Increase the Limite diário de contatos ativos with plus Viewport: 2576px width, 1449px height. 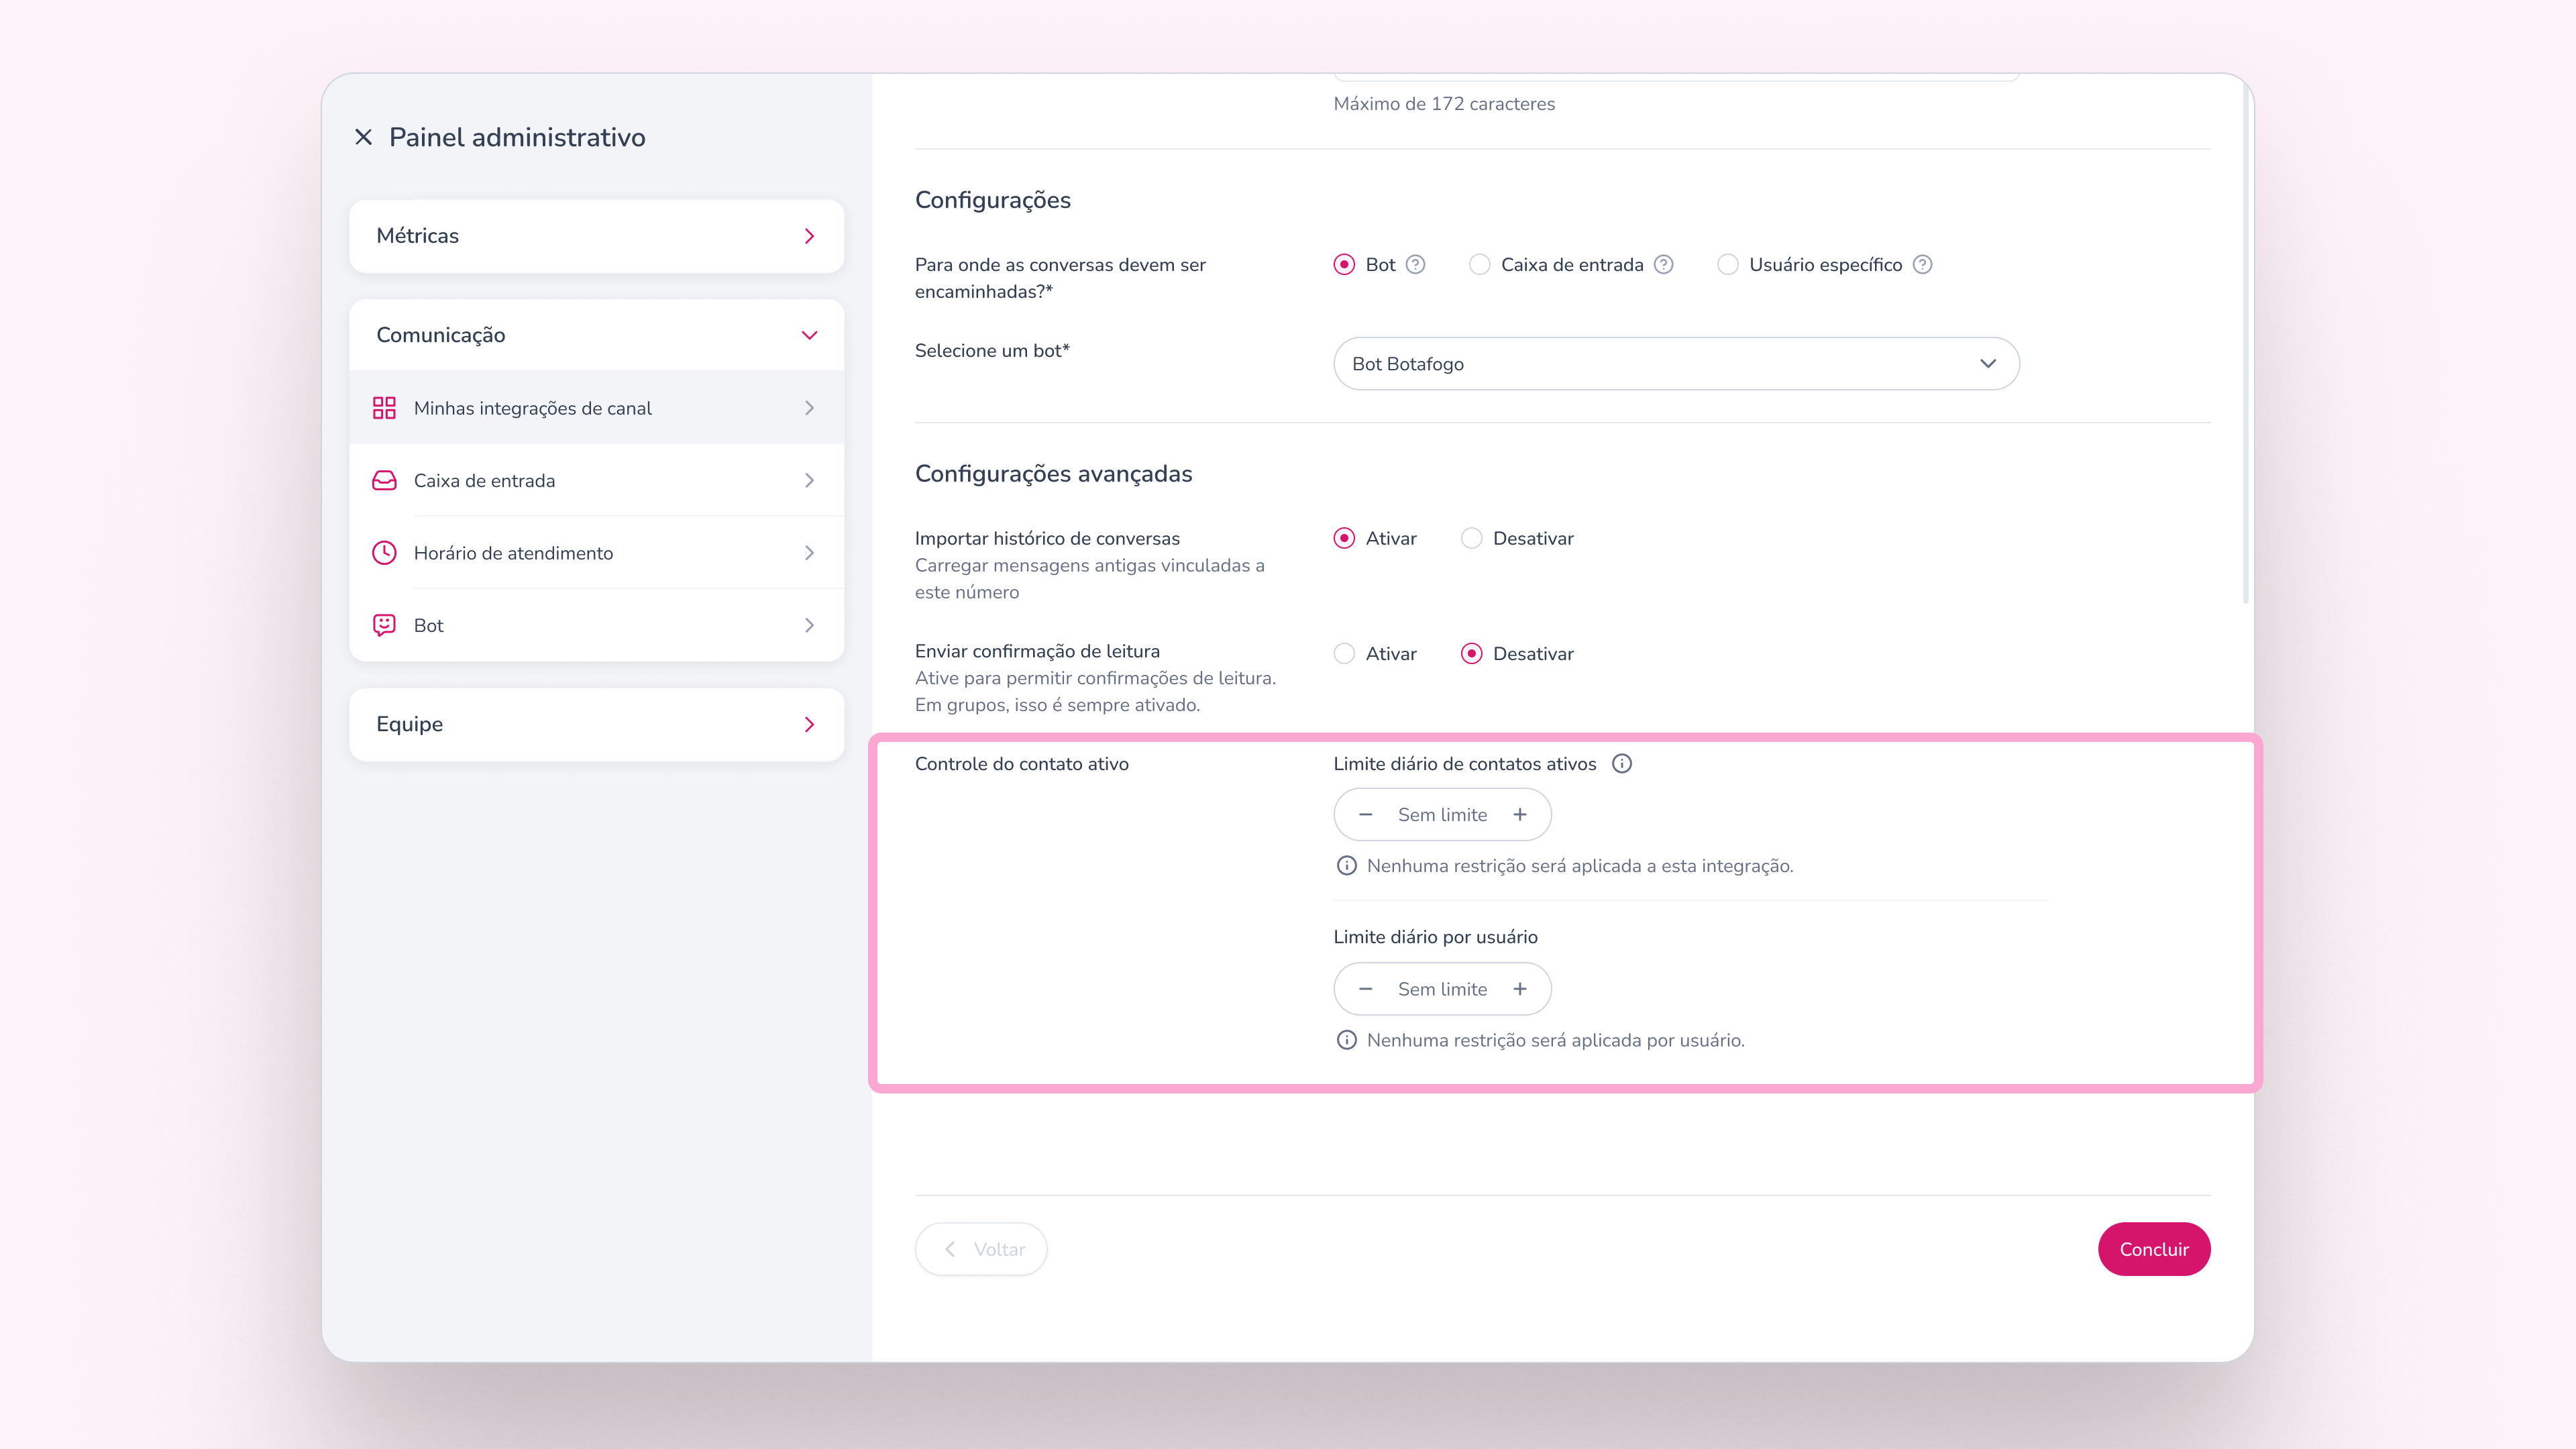[1520, 815]
